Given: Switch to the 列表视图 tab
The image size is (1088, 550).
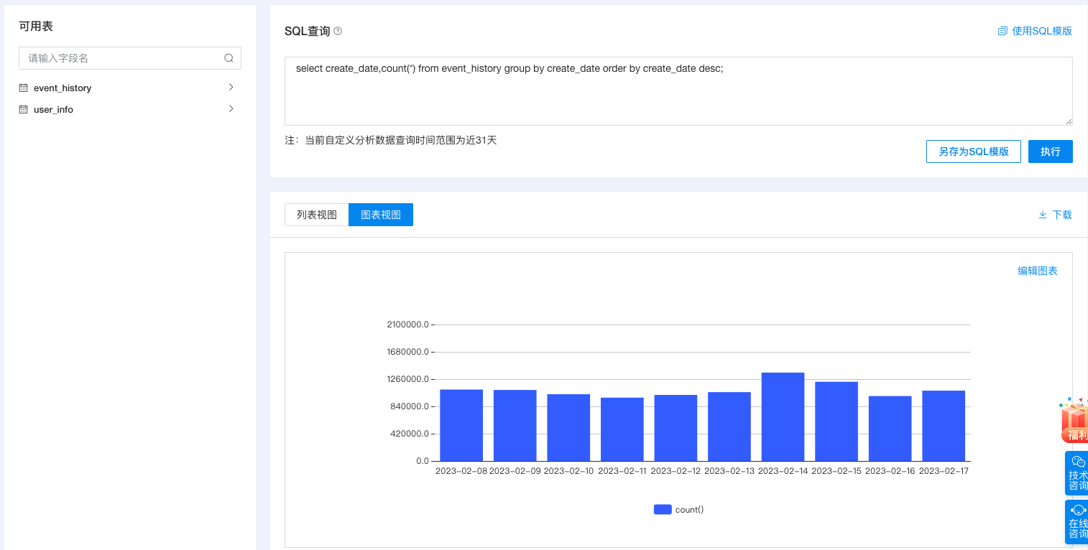Looking at the screenshot, I should tap(317, 215).
